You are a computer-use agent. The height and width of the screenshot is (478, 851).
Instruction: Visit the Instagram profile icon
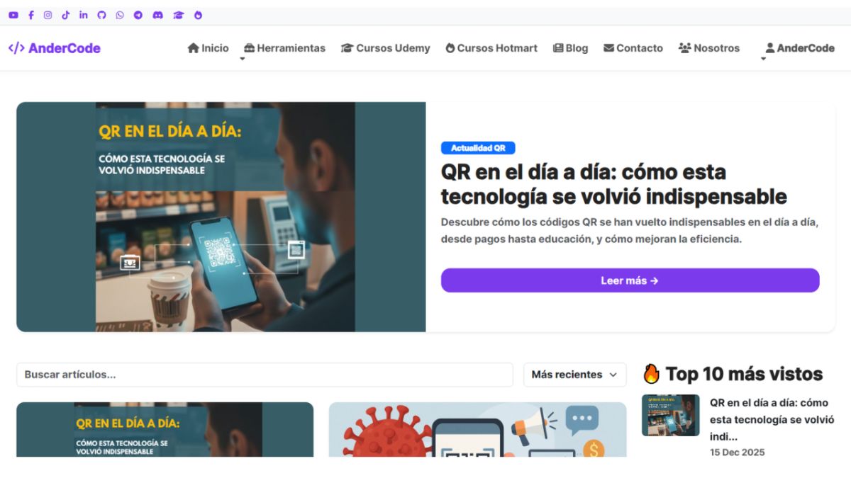coord(48,15)
